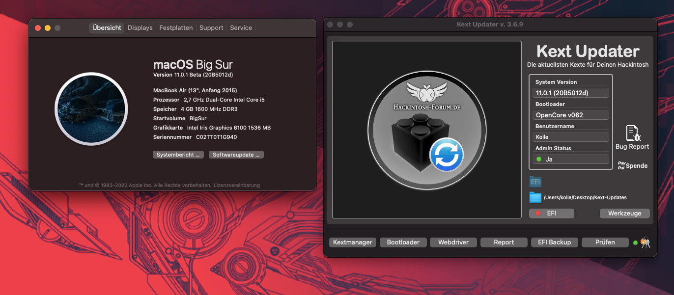Click the Prüfen button
The width and height of the screenshot is (674, 295).
pyautogui.click(x=605, y=242)
